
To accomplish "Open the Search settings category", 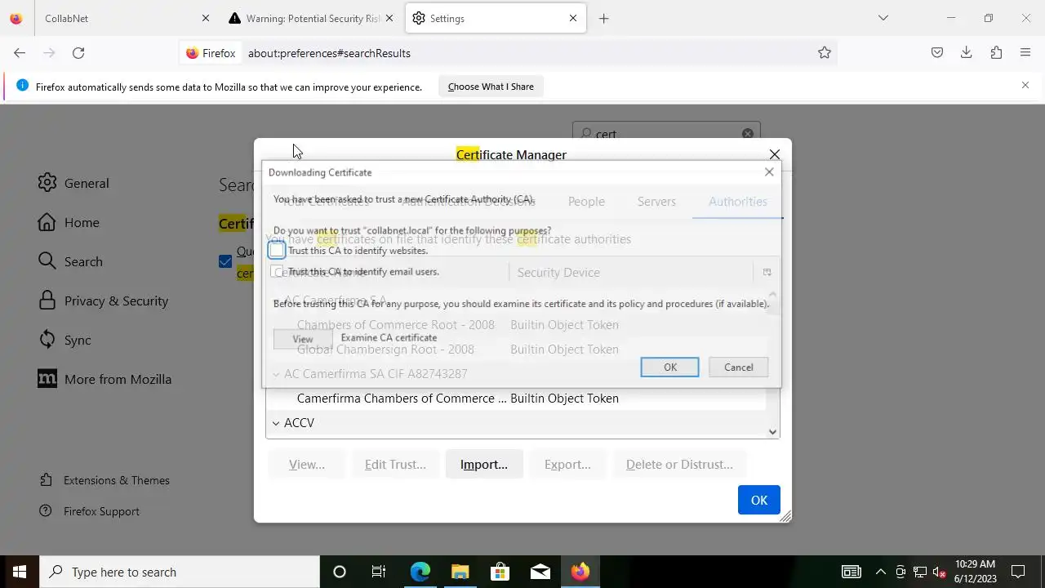I will coord(83,261).
